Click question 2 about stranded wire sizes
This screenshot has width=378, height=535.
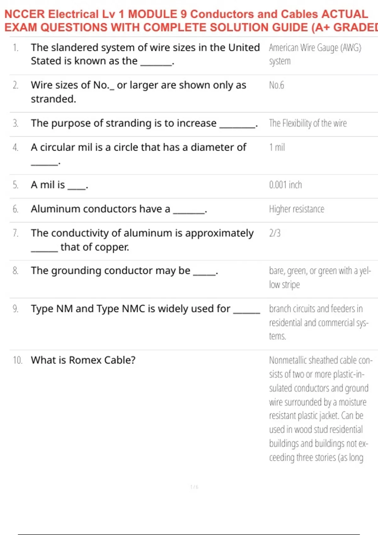(139, 92)
